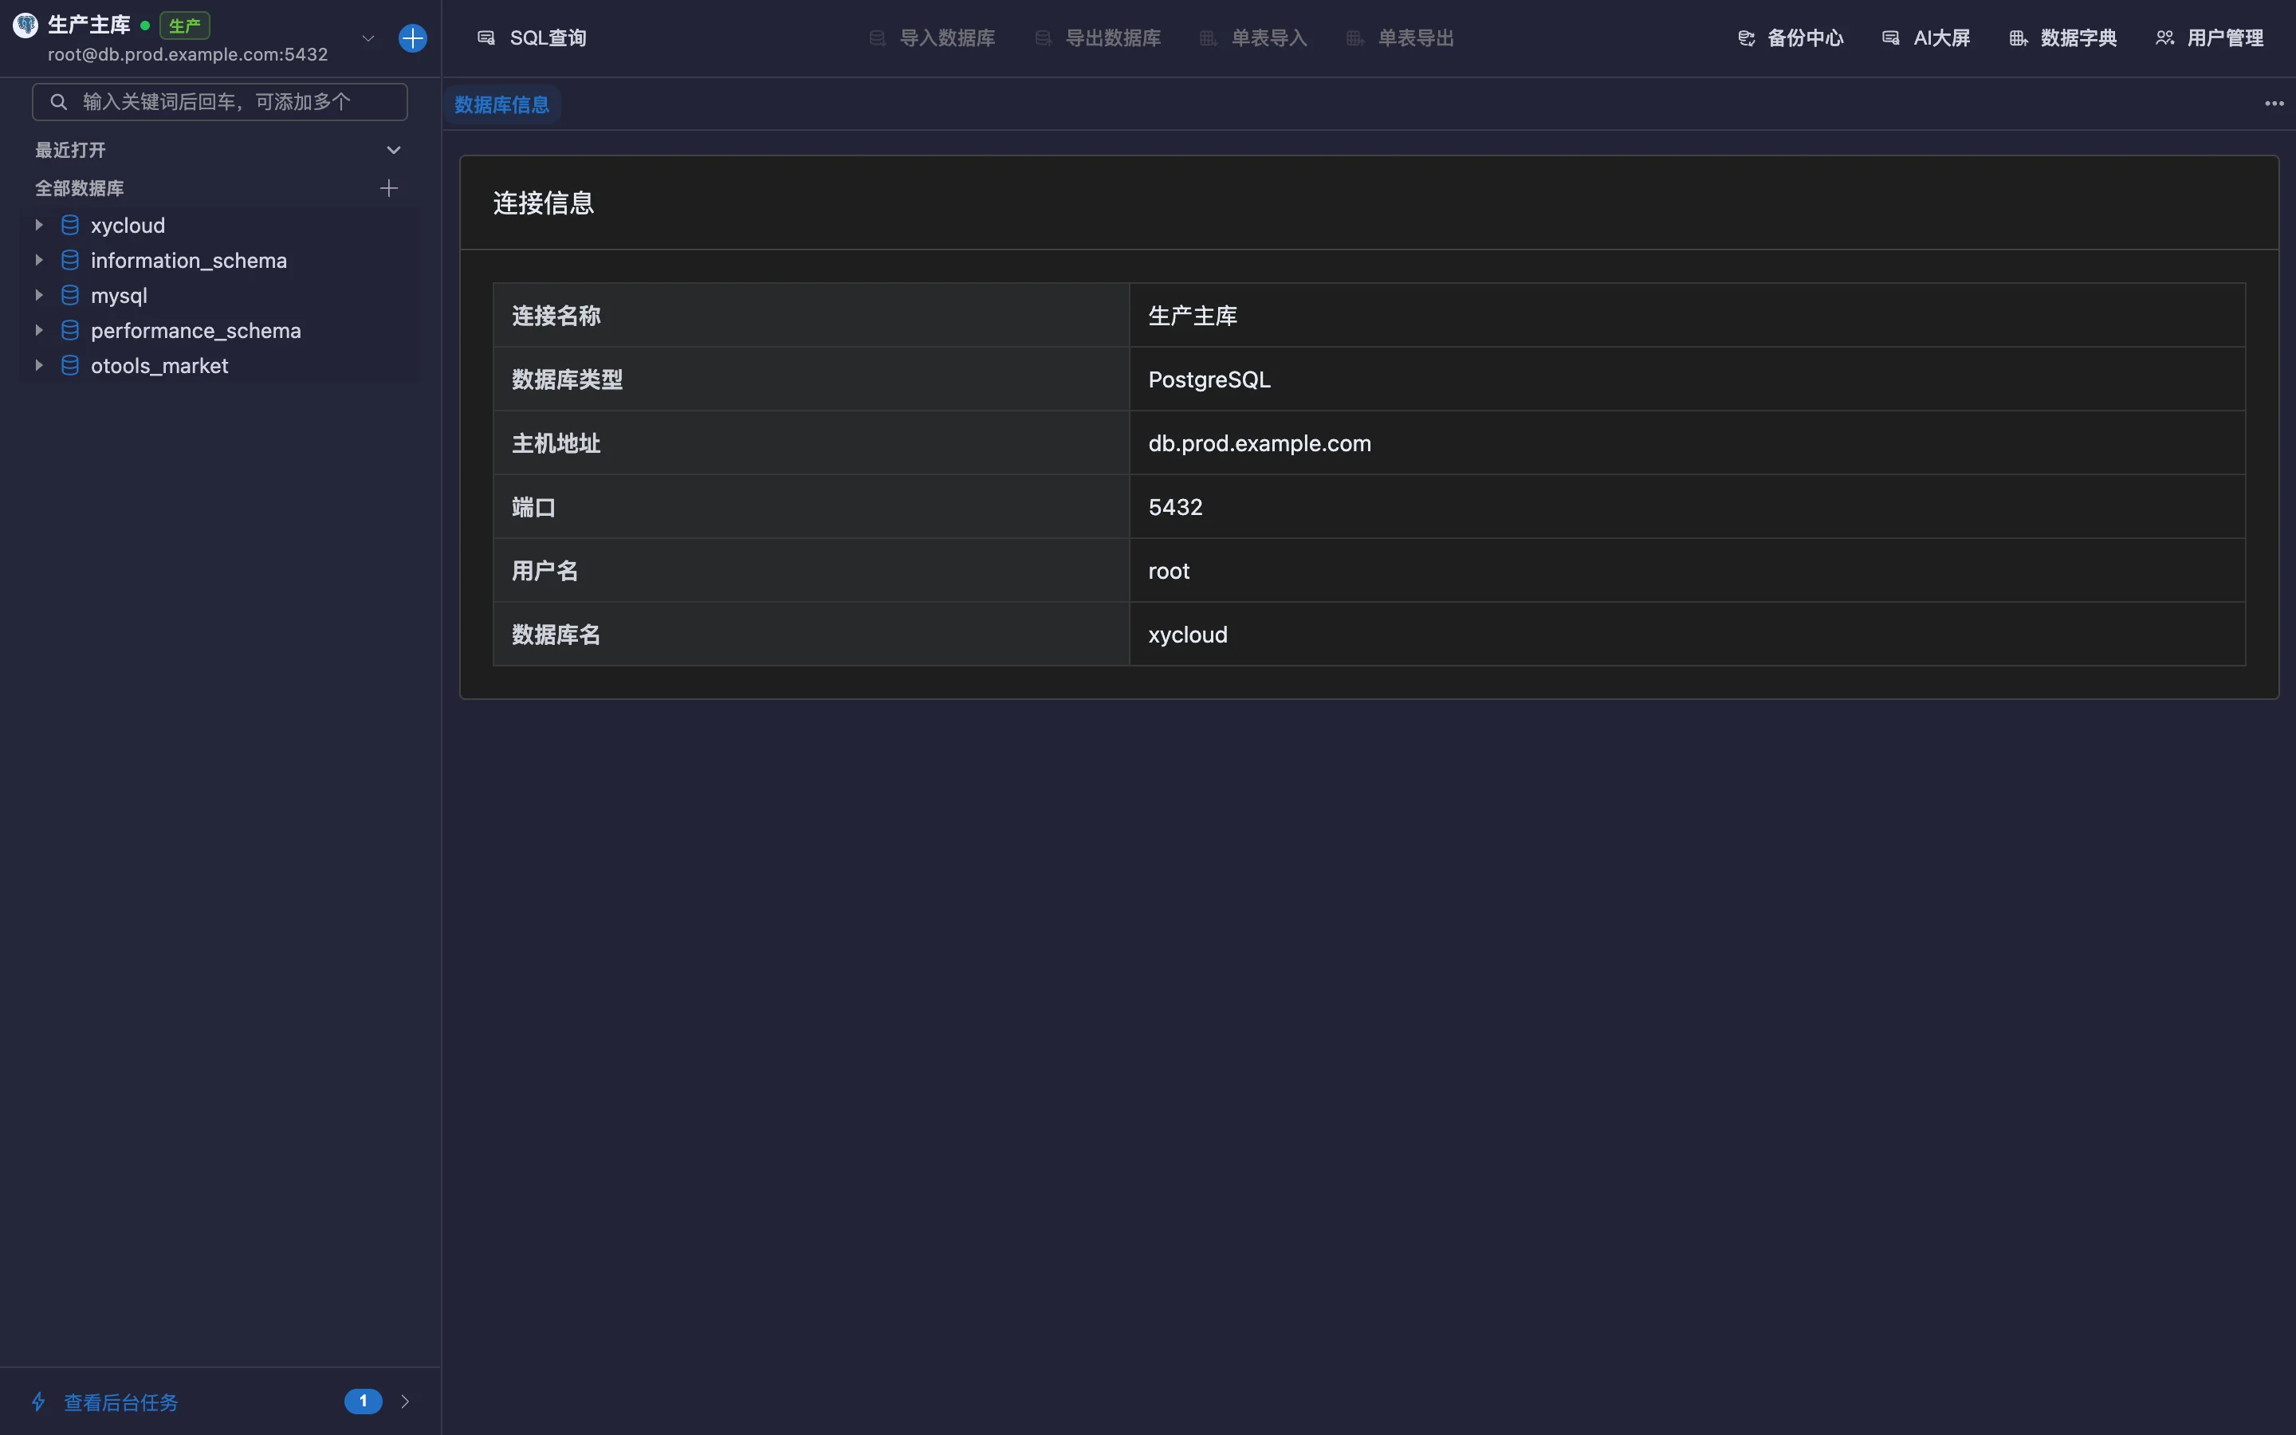Click the plus icon beside 全部数据库
The width and height of the screenshot is (2296, 1435).
point(389,188)
